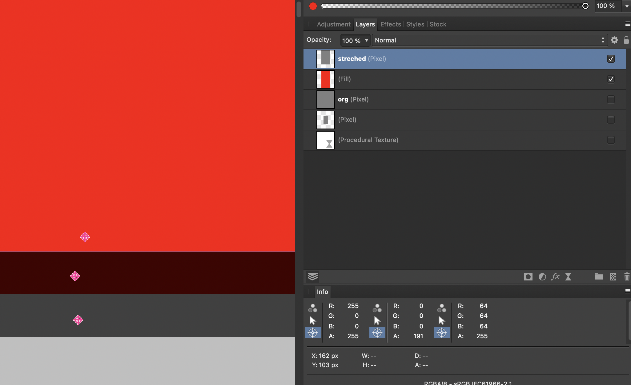Click the Group Layers folder icon

coord(599,276)
